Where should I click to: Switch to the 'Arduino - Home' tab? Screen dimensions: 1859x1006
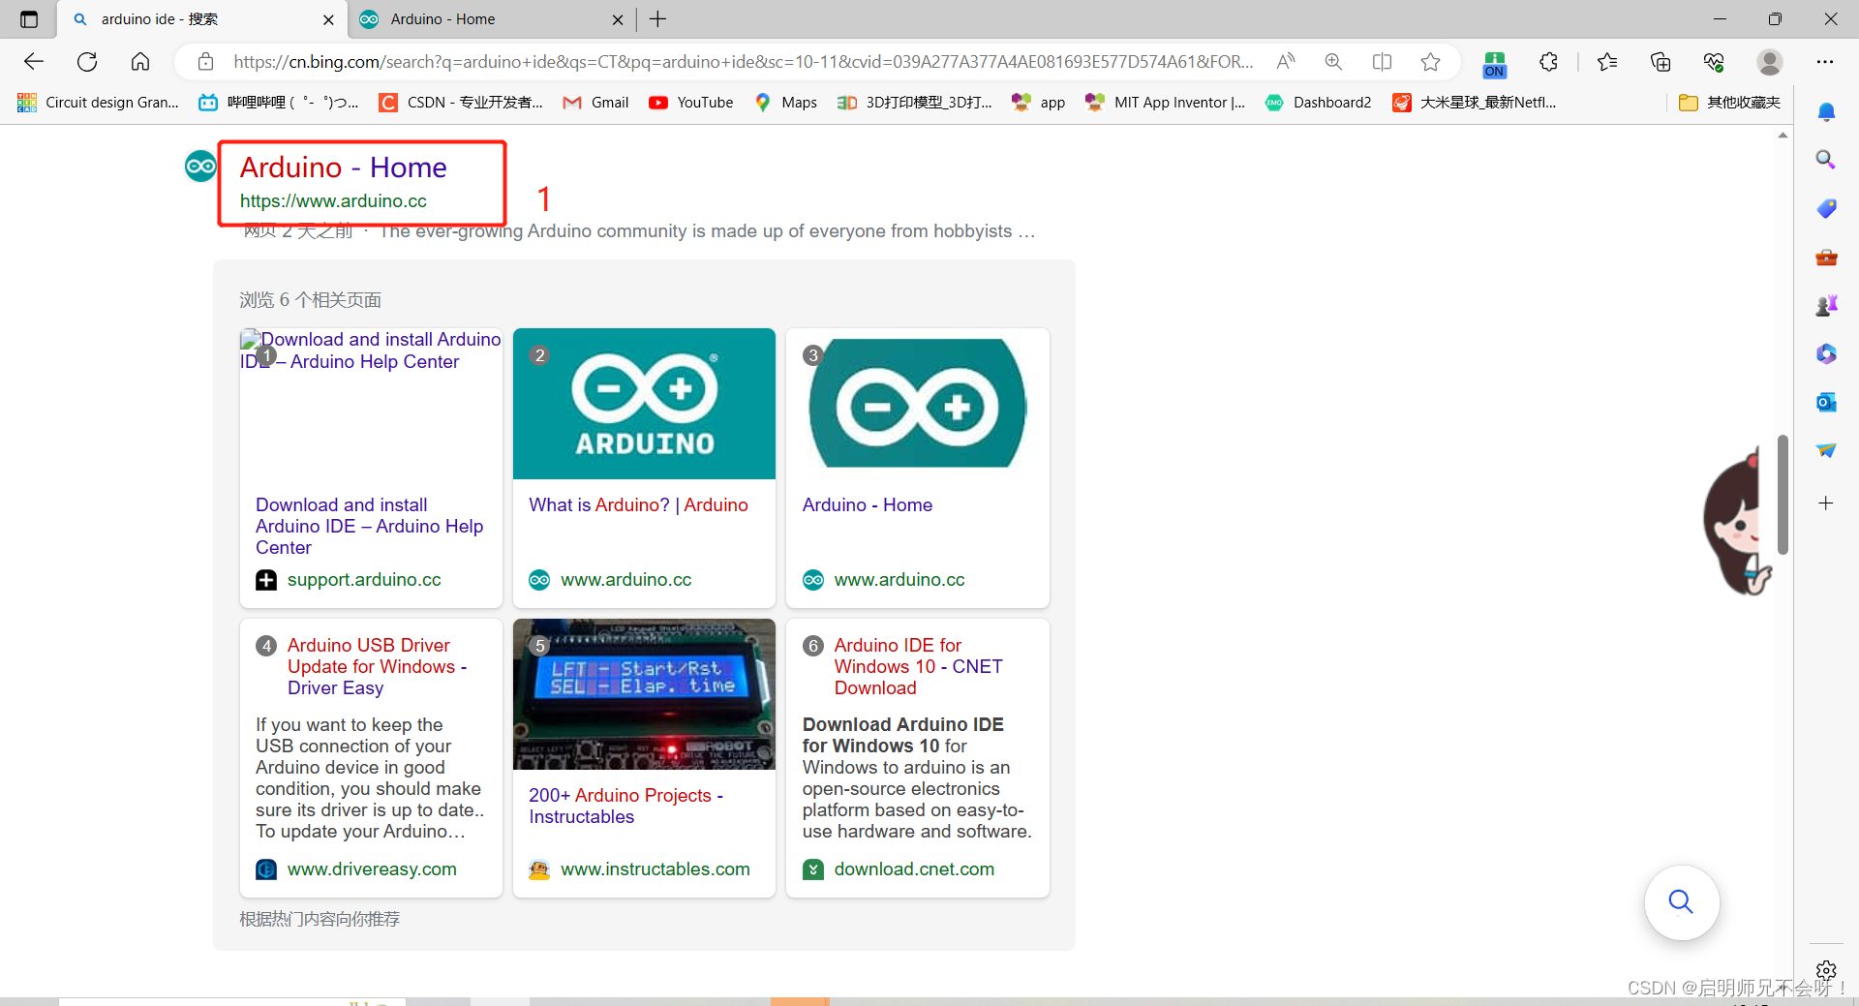pos(492,19)
